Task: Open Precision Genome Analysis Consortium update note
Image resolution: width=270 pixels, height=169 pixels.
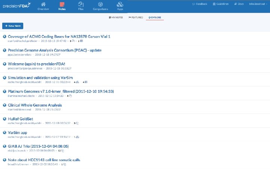Action: tap(55, 50)
